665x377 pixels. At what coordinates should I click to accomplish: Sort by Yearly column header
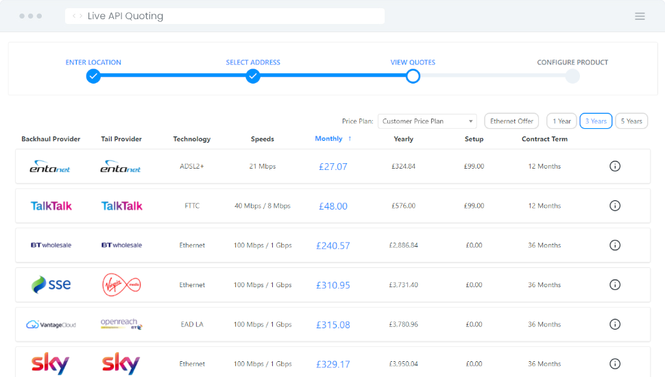point(403,139)
